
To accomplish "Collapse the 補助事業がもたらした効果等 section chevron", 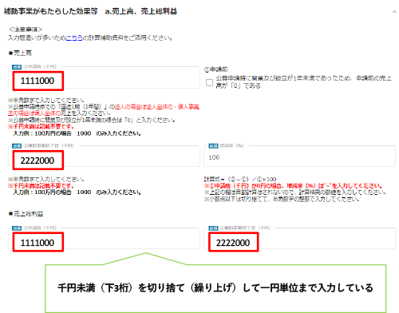I will coord(394,12).
